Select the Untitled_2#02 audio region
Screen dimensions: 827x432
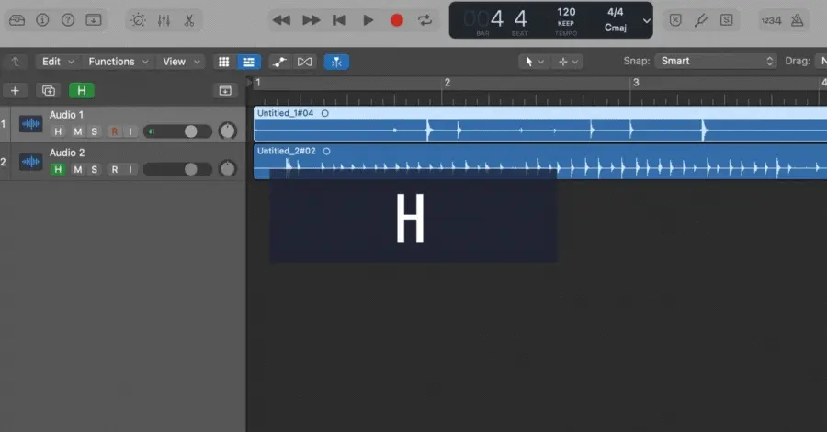540,162
